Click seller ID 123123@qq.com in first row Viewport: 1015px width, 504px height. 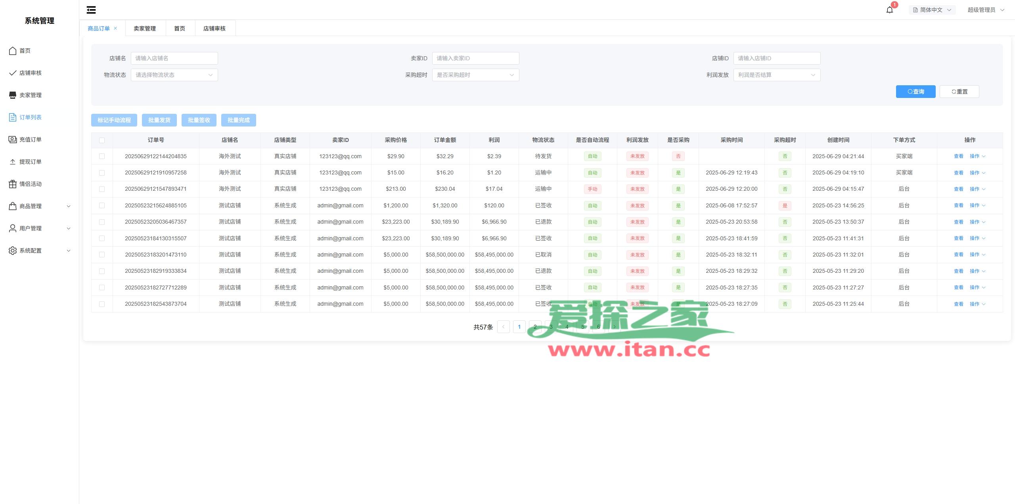point(340,156)
